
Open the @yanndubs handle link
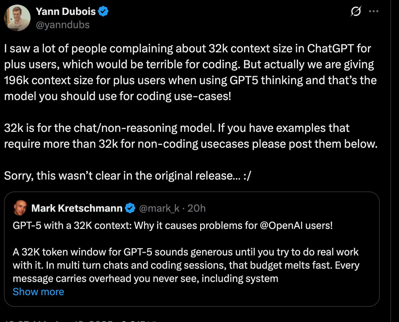63,25
